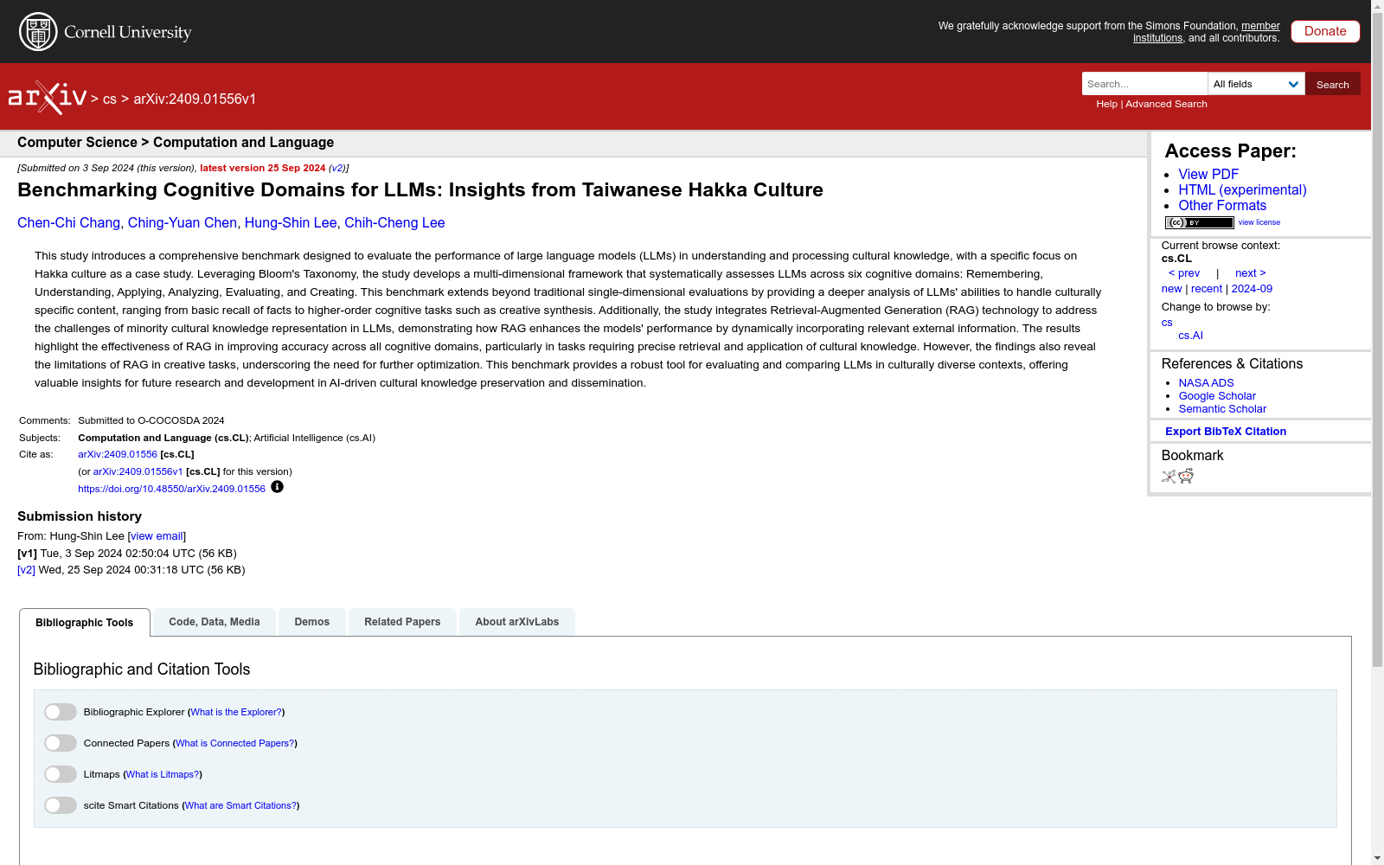Click the Cornell University logo
The width and height of the screenshot is (1384, 865).
coord(106,32)
